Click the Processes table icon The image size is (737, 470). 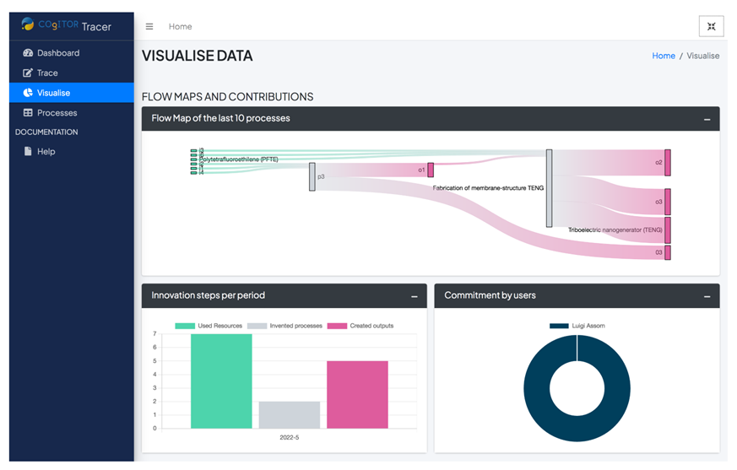[28, 113]
